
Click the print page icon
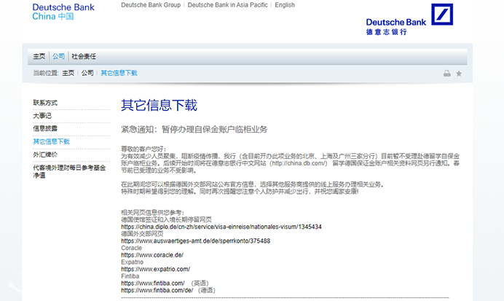[x=446, y=74]
